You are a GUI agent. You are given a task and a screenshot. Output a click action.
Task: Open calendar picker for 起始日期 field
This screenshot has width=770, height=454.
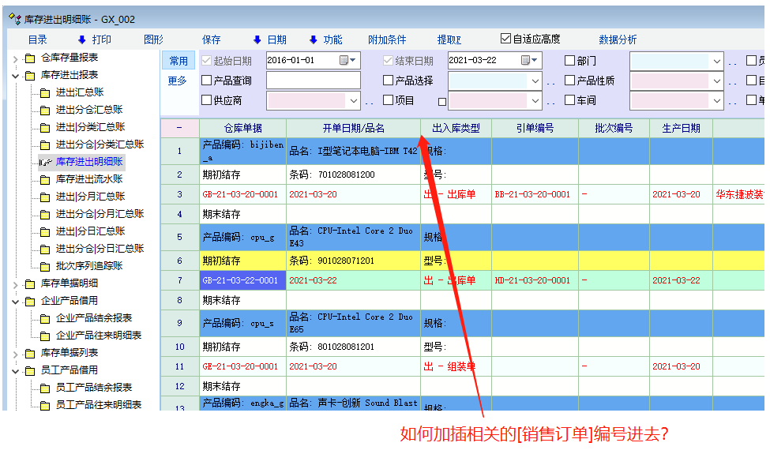[x=348, y=60]
